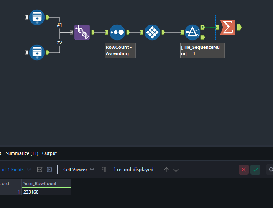The height and width of the screenshot is (208, 273).
Task: Select the upper Text Input tool
Action: pyautogui.click(x=37, y=18)
